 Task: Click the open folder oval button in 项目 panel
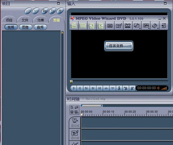point(28,11)
